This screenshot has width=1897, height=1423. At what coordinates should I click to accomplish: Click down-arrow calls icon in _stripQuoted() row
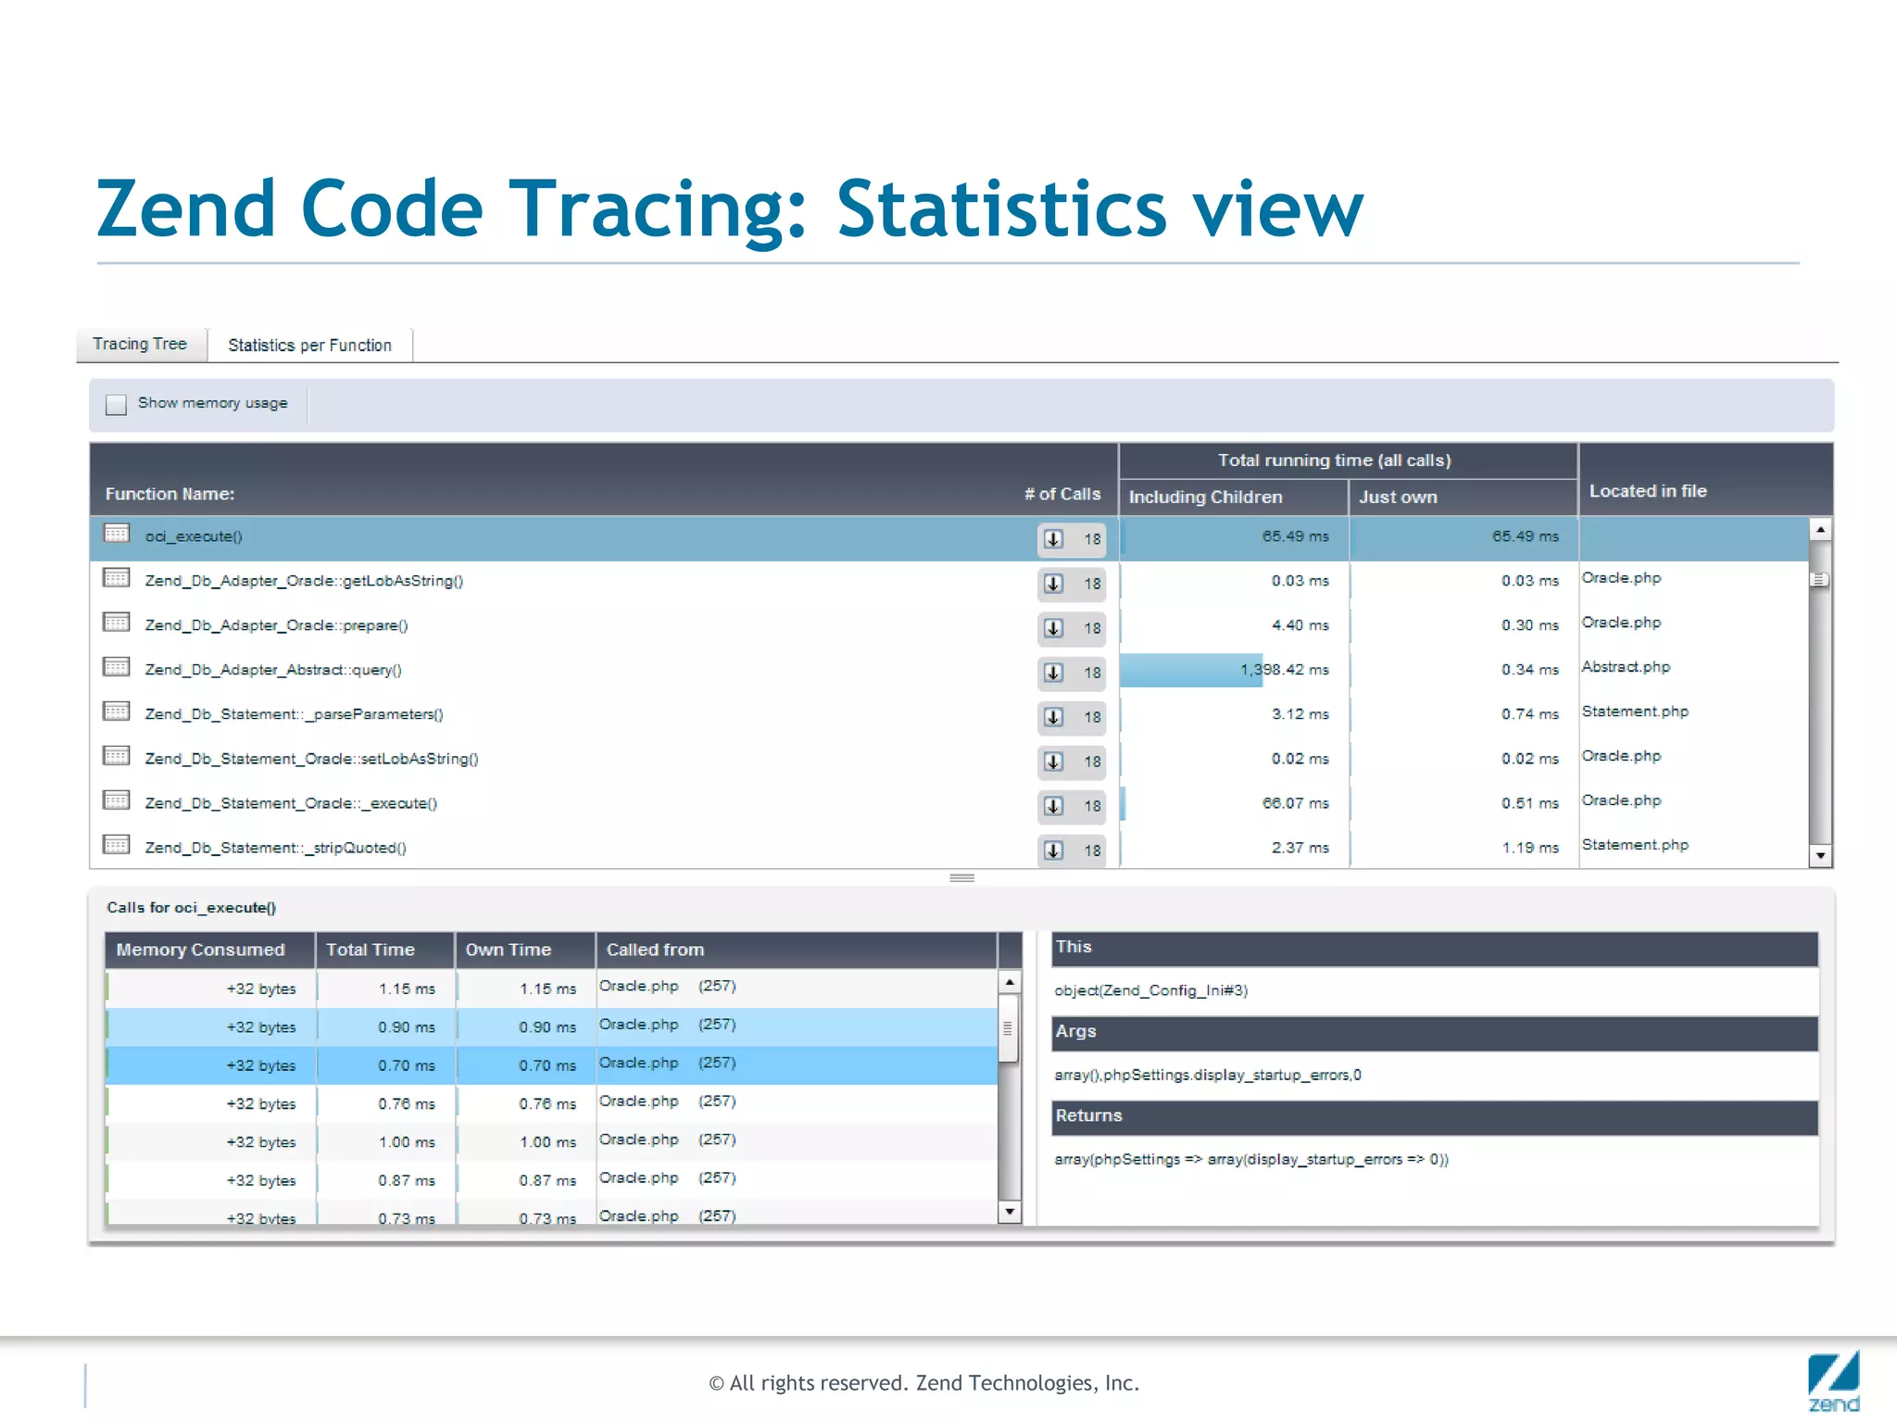[x=1053, y=850]
